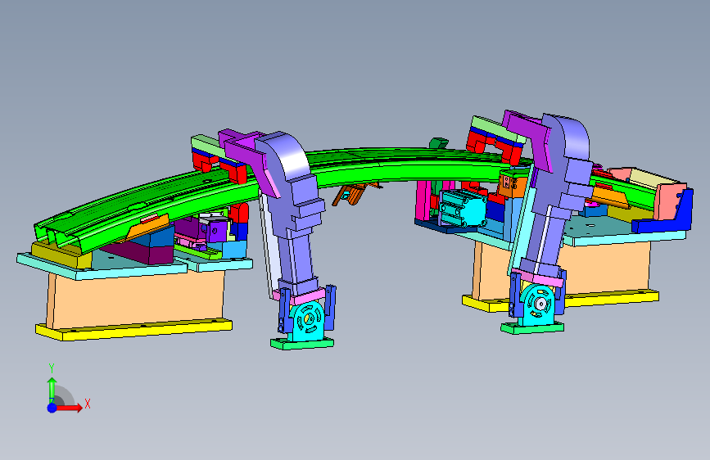Select the green foot plate under right pivot
Screen dimensions: 710x460
[532, 327]
